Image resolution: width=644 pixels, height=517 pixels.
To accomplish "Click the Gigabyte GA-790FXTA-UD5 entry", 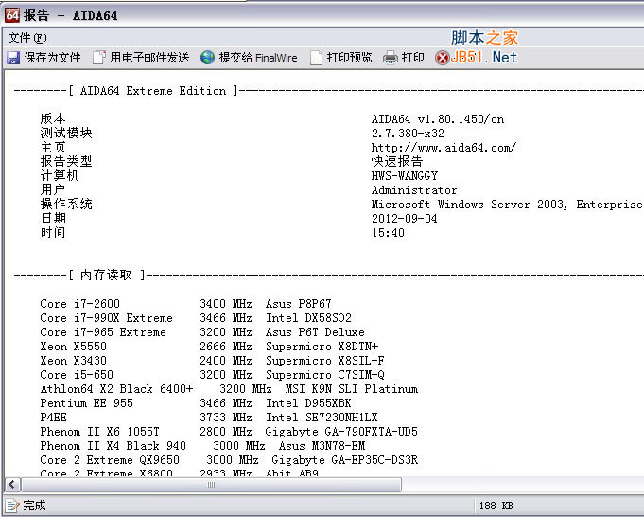I will coord(341,432).
